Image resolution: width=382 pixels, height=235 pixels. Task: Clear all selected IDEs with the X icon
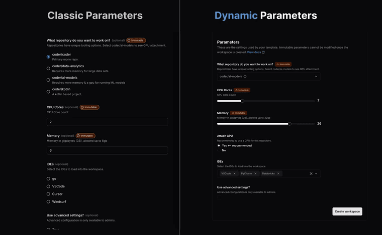click(x=311, y=173)
